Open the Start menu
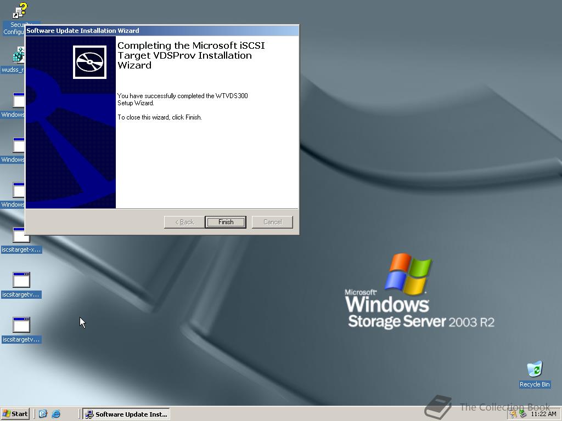Viewport: 562px width, 421px height. [x=15, y=414]
